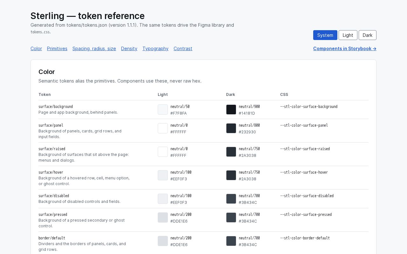Click dark swatch for surface/hover
The width and height of the screenshot is (407, 254).
(x=231, y=175)
